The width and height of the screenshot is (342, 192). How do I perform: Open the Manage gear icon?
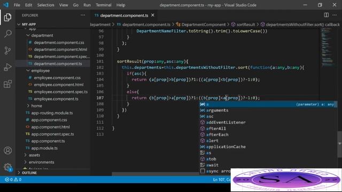click(7, 167)
